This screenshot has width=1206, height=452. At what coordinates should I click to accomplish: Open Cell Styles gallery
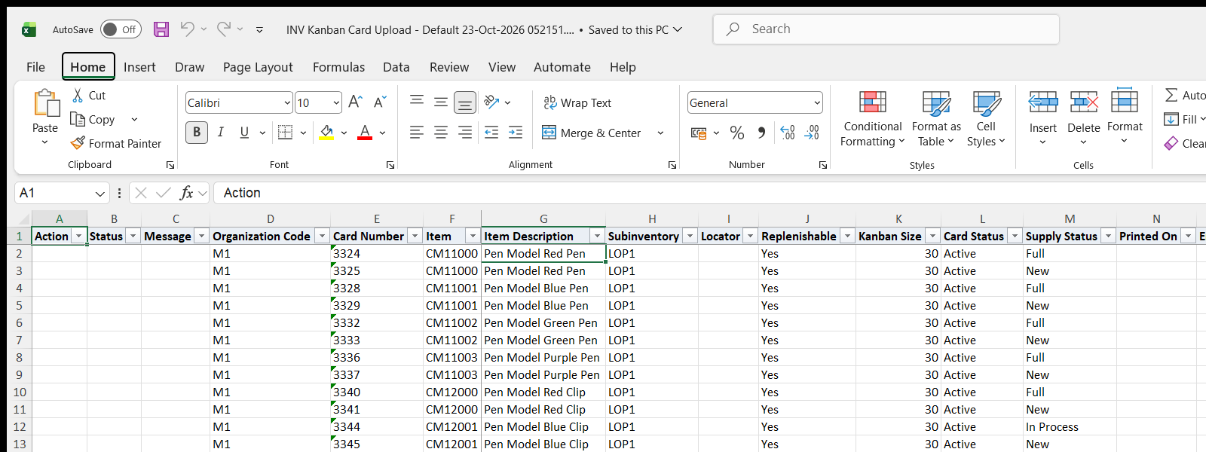986,118
